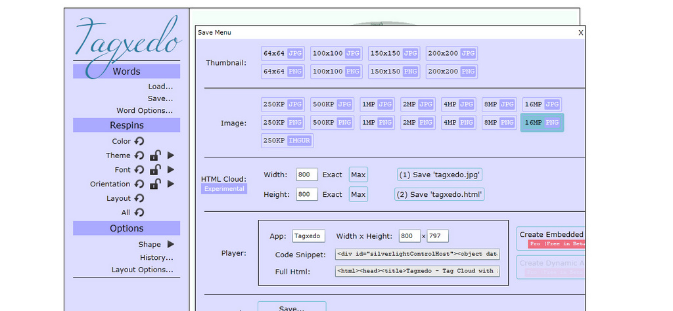Screen dimensions: 673x311
Task: Expand the Theme submenu arrow
Action: coord(171,155)
